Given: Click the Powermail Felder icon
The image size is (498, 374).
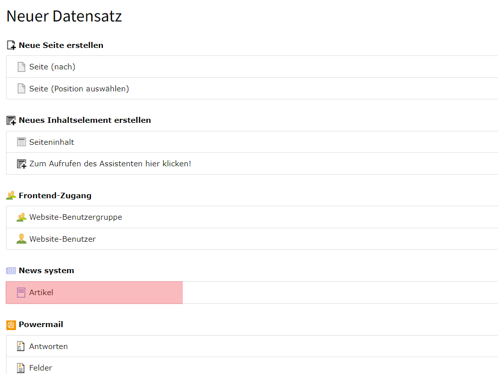Looking at the screenshot, I should [x=21, y=368].
